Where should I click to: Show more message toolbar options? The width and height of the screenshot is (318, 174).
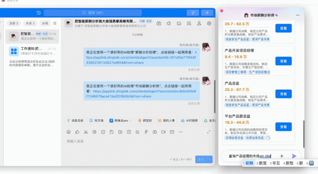click(180, 132)
